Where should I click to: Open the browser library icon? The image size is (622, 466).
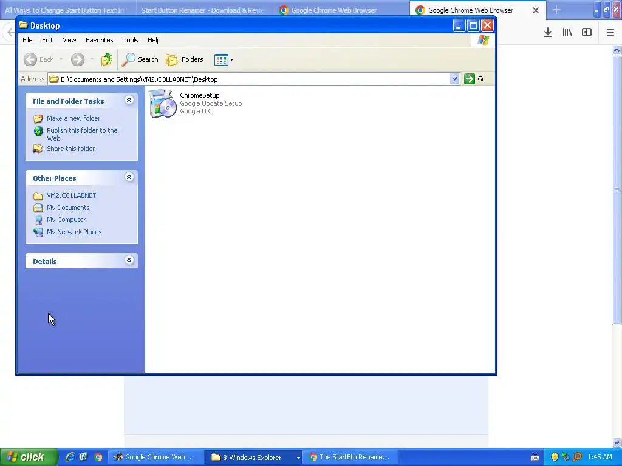tap(567, 33)
